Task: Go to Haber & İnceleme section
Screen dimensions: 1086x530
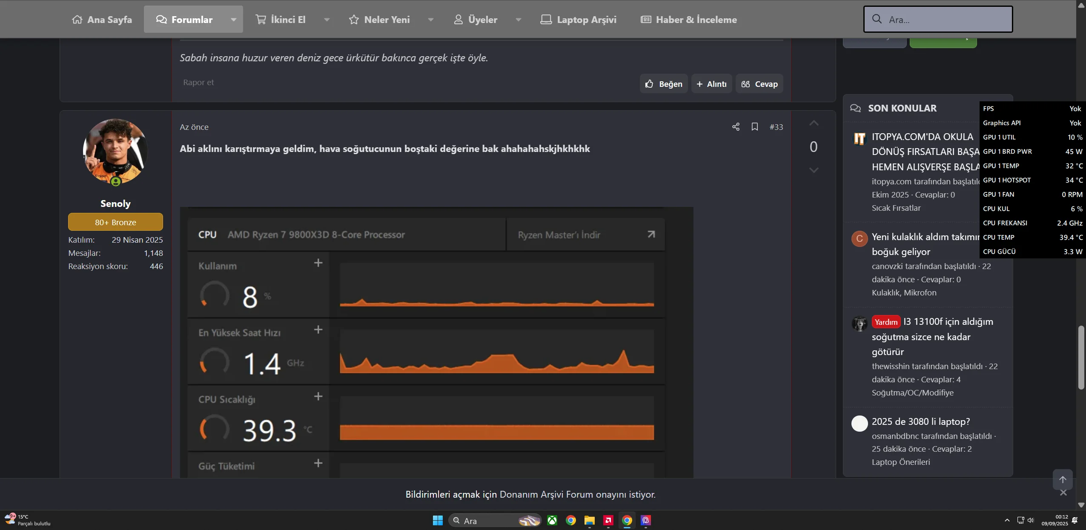Action: tap(689, 20)
